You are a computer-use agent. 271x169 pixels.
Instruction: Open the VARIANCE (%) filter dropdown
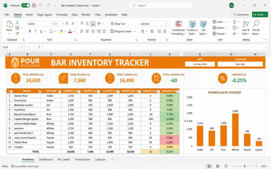click(178, 92)
